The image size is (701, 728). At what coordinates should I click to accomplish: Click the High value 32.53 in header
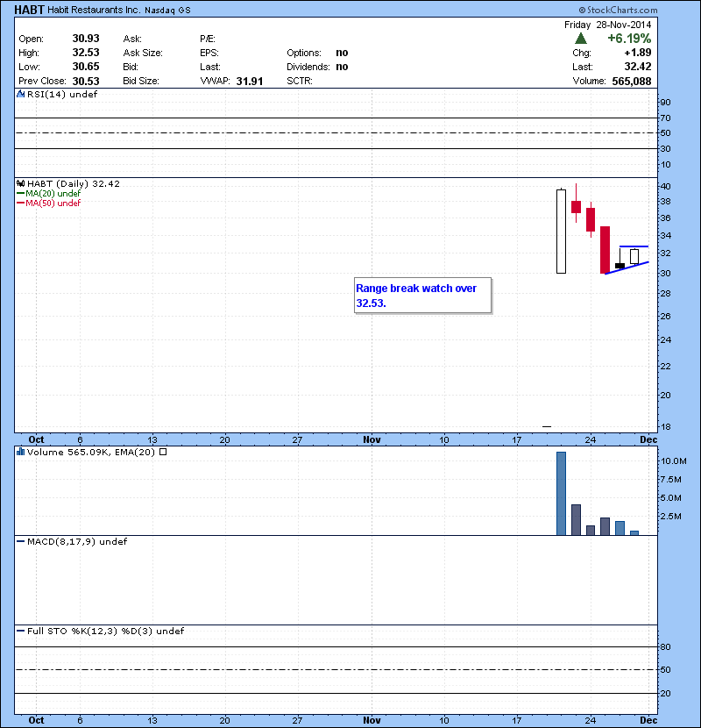(x=86, y=53)
